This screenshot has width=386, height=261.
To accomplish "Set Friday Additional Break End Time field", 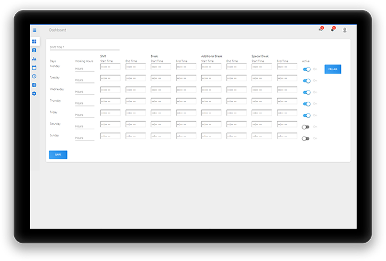I will click(x=236, y=113).
